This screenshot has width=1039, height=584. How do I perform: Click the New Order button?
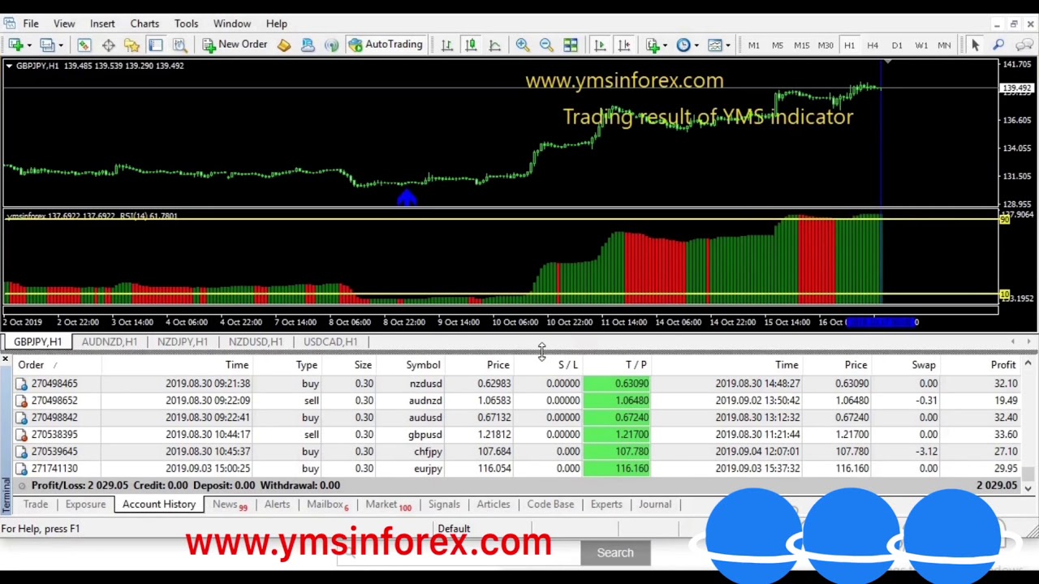pyautogui.click(x=235, y=45)
